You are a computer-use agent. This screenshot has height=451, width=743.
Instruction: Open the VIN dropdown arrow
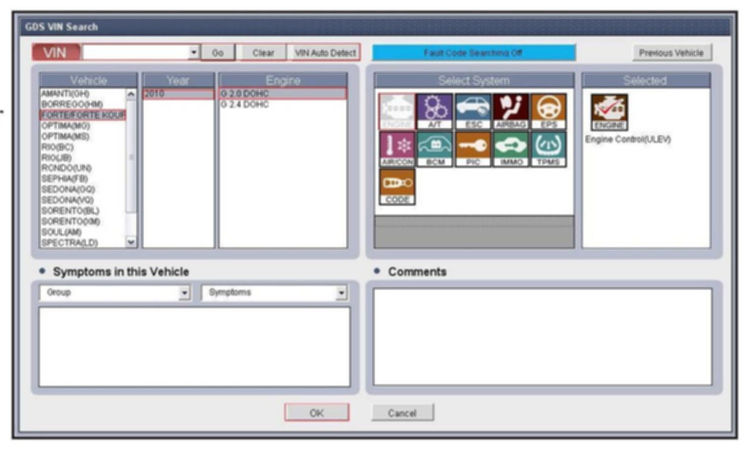point(194,52)
